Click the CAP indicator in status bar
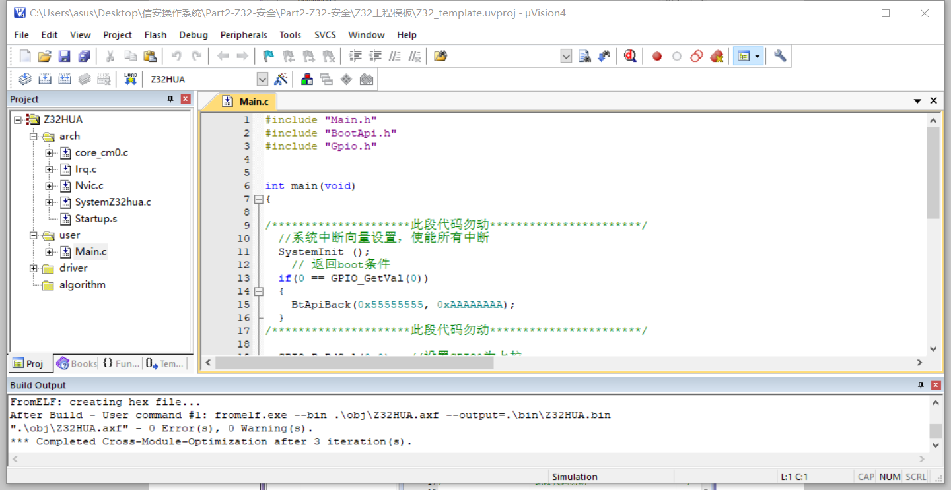The image size is (951, 490). (x=866, y=477)
